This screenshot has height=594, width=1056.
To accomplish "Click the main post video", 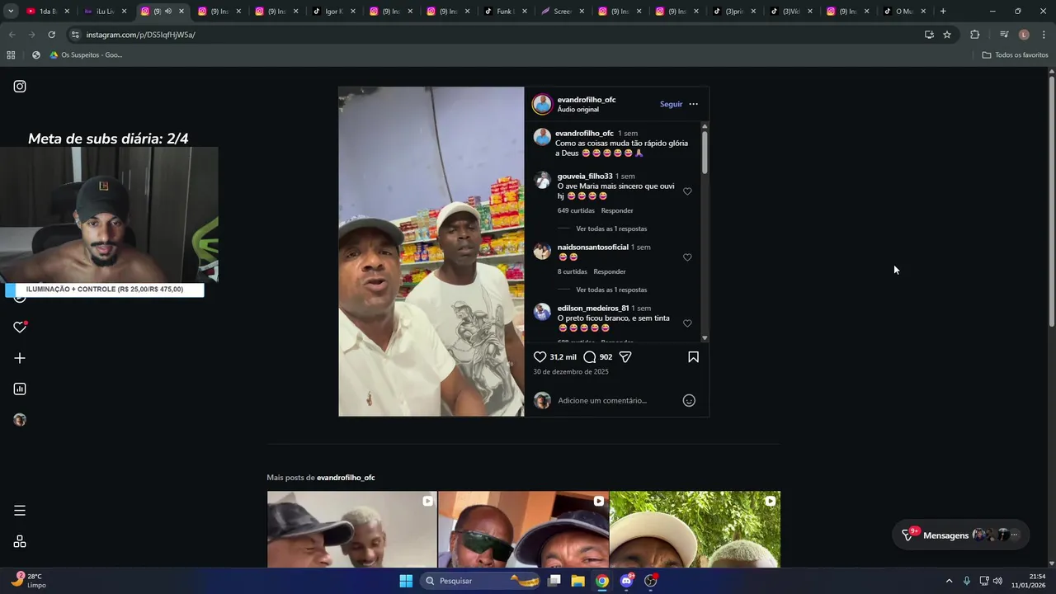I will click(431, 252).
